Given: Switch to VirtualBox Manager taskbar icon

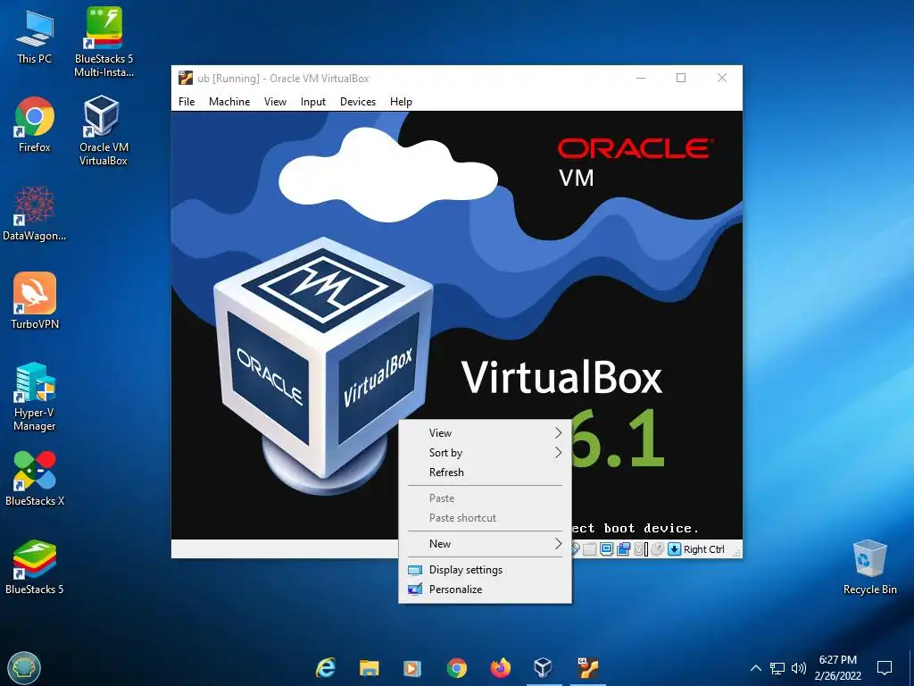Looking at the screenshot, I should point(544,667).
